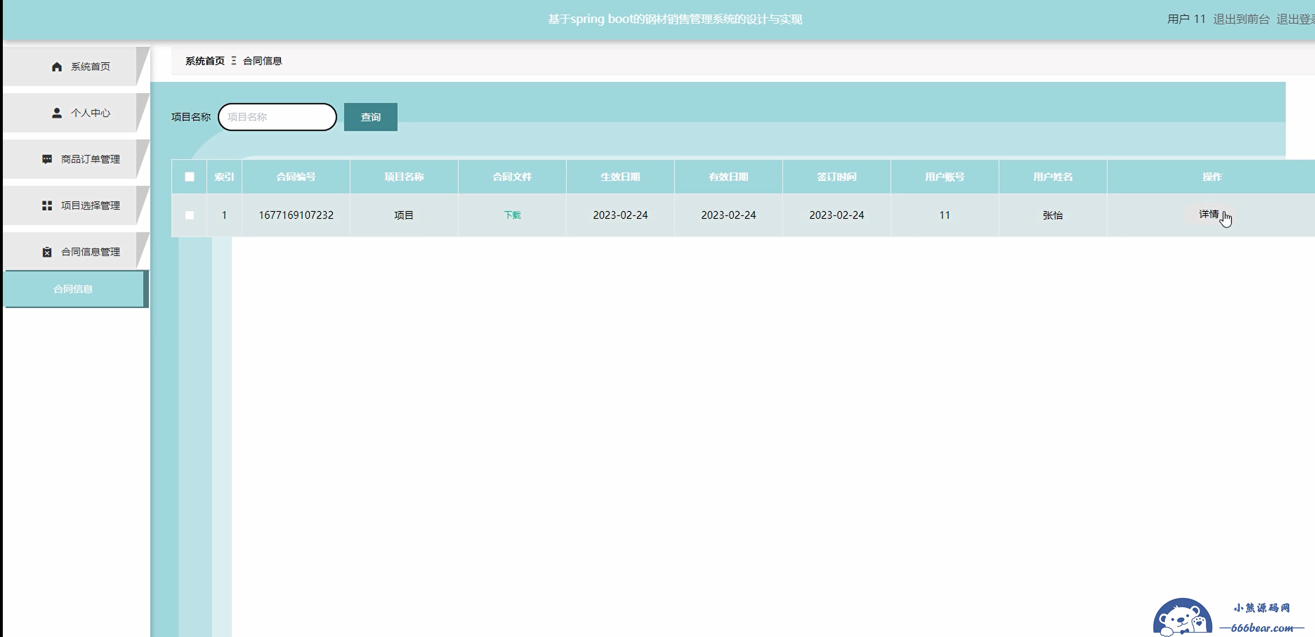Click the grid icon for 项目选择管理

point(47,206)
